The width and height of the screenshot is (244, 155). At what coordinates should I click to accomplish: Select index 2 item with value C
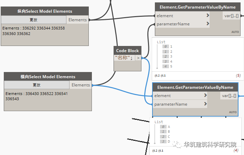click(x=165, y=136)
